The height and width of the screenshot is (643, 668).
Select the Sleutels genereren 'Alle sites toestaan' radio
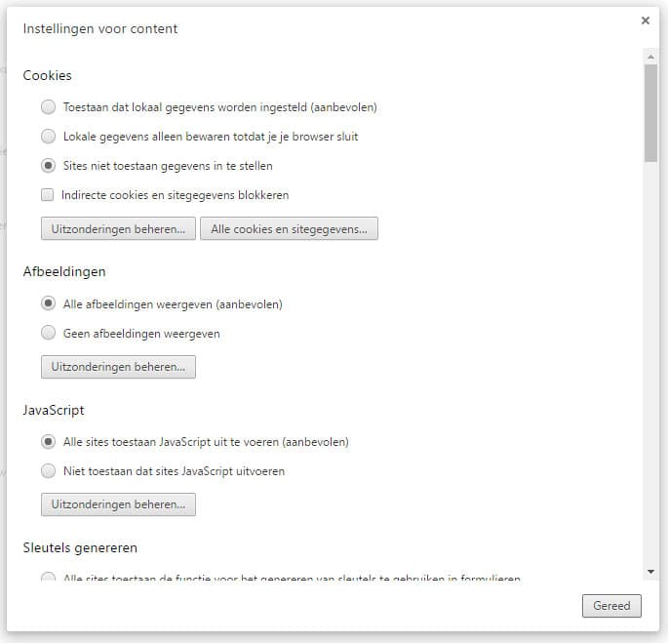coord(48,577)
